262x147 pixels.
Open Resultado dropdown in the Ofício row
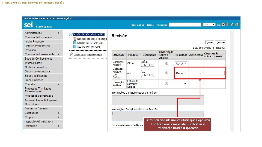(x=181, y=63)
